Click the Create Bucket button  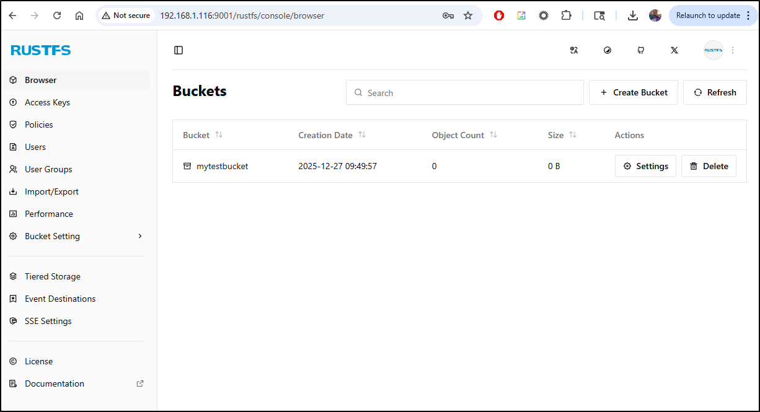[633, 92]
